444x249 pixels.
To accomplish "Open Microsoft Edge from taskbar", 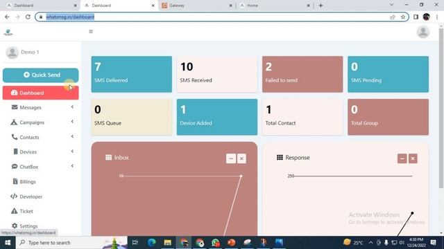I will (x=152, y=243).
